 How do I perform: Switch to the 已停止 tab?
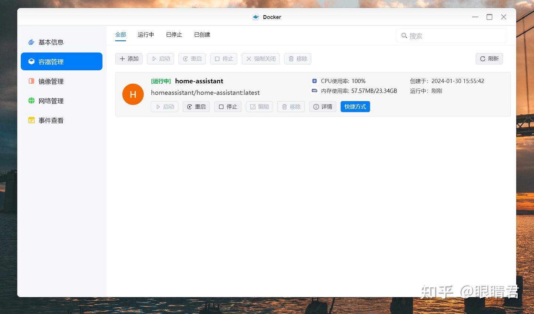point(174,34)
